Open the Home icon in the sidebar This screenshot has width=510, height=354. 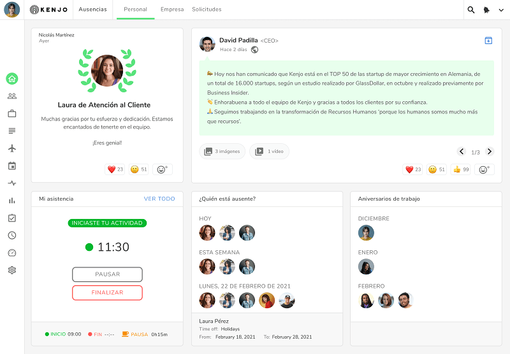click(12, 79)
